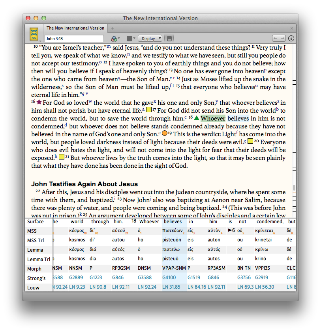Open footnote z after 'whoever believes'
Viewport: 321px width, 332px height.
[x=278, y=102]
